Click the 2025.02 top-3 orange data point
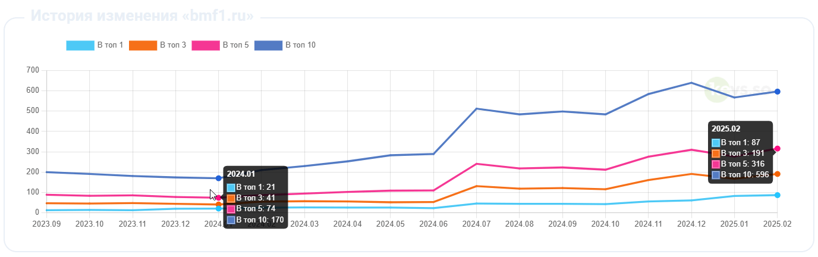This screenshot has height=257, width=818. coord(777,174)
